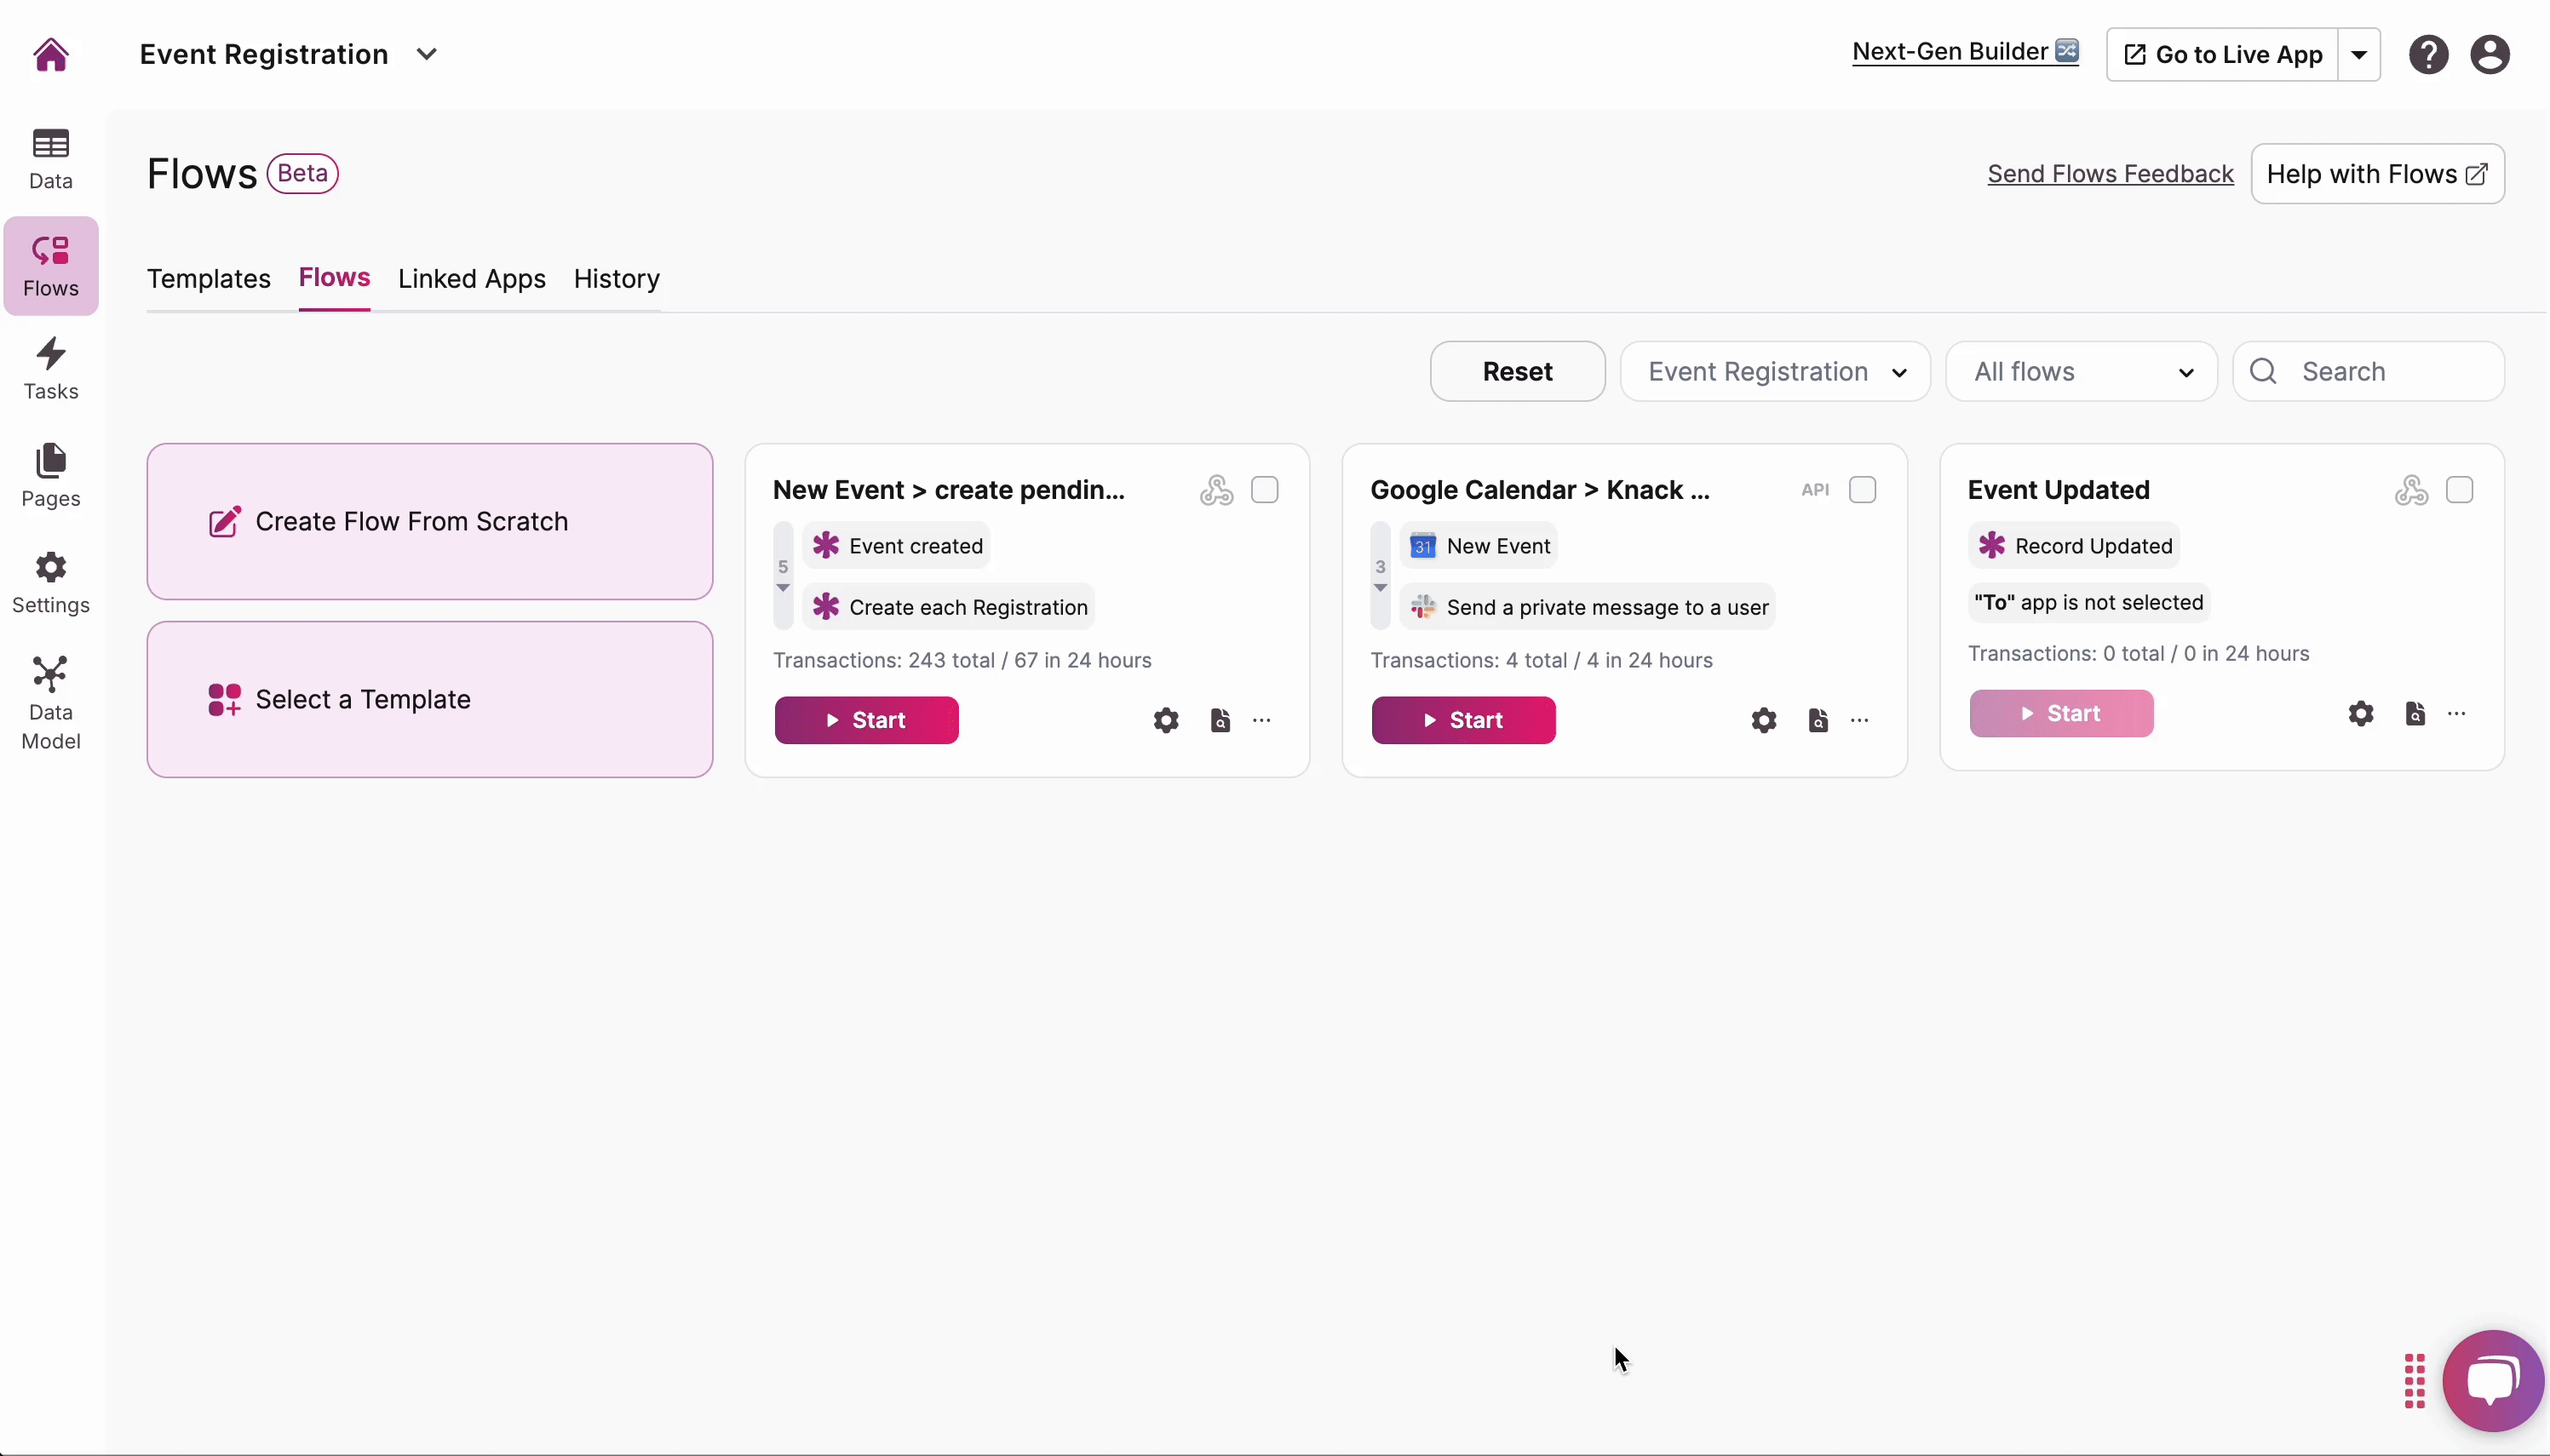Image resolution: width=2550 pixels, height=1456 pixels.
Task: Open the History tab
Action: pos(616,278)
